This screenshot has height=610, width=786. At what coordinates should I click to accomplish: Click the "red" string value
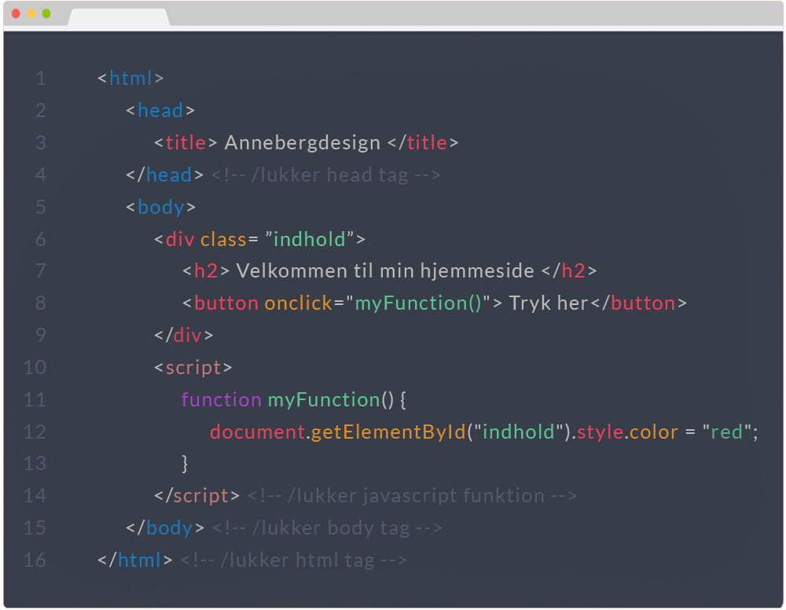tap(726, 432)
